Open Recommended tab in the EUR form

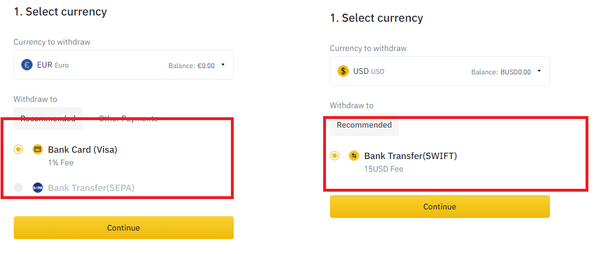pyautogui.click(x=48, y=118)
